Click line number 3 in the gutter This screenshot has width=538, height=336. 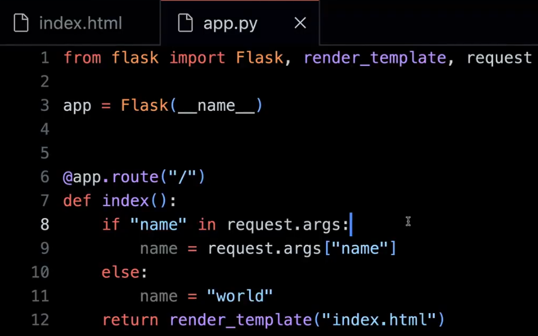[45, 106]
